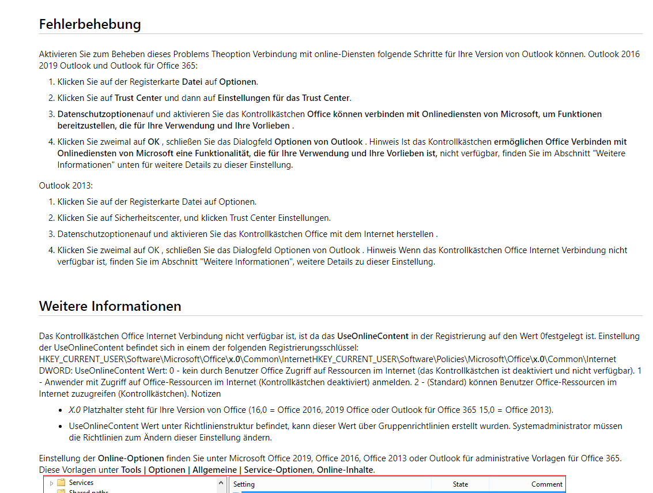Click bold 'Einstellungen für das Trust Center'
653x493 pixels.
pos(284,98)
